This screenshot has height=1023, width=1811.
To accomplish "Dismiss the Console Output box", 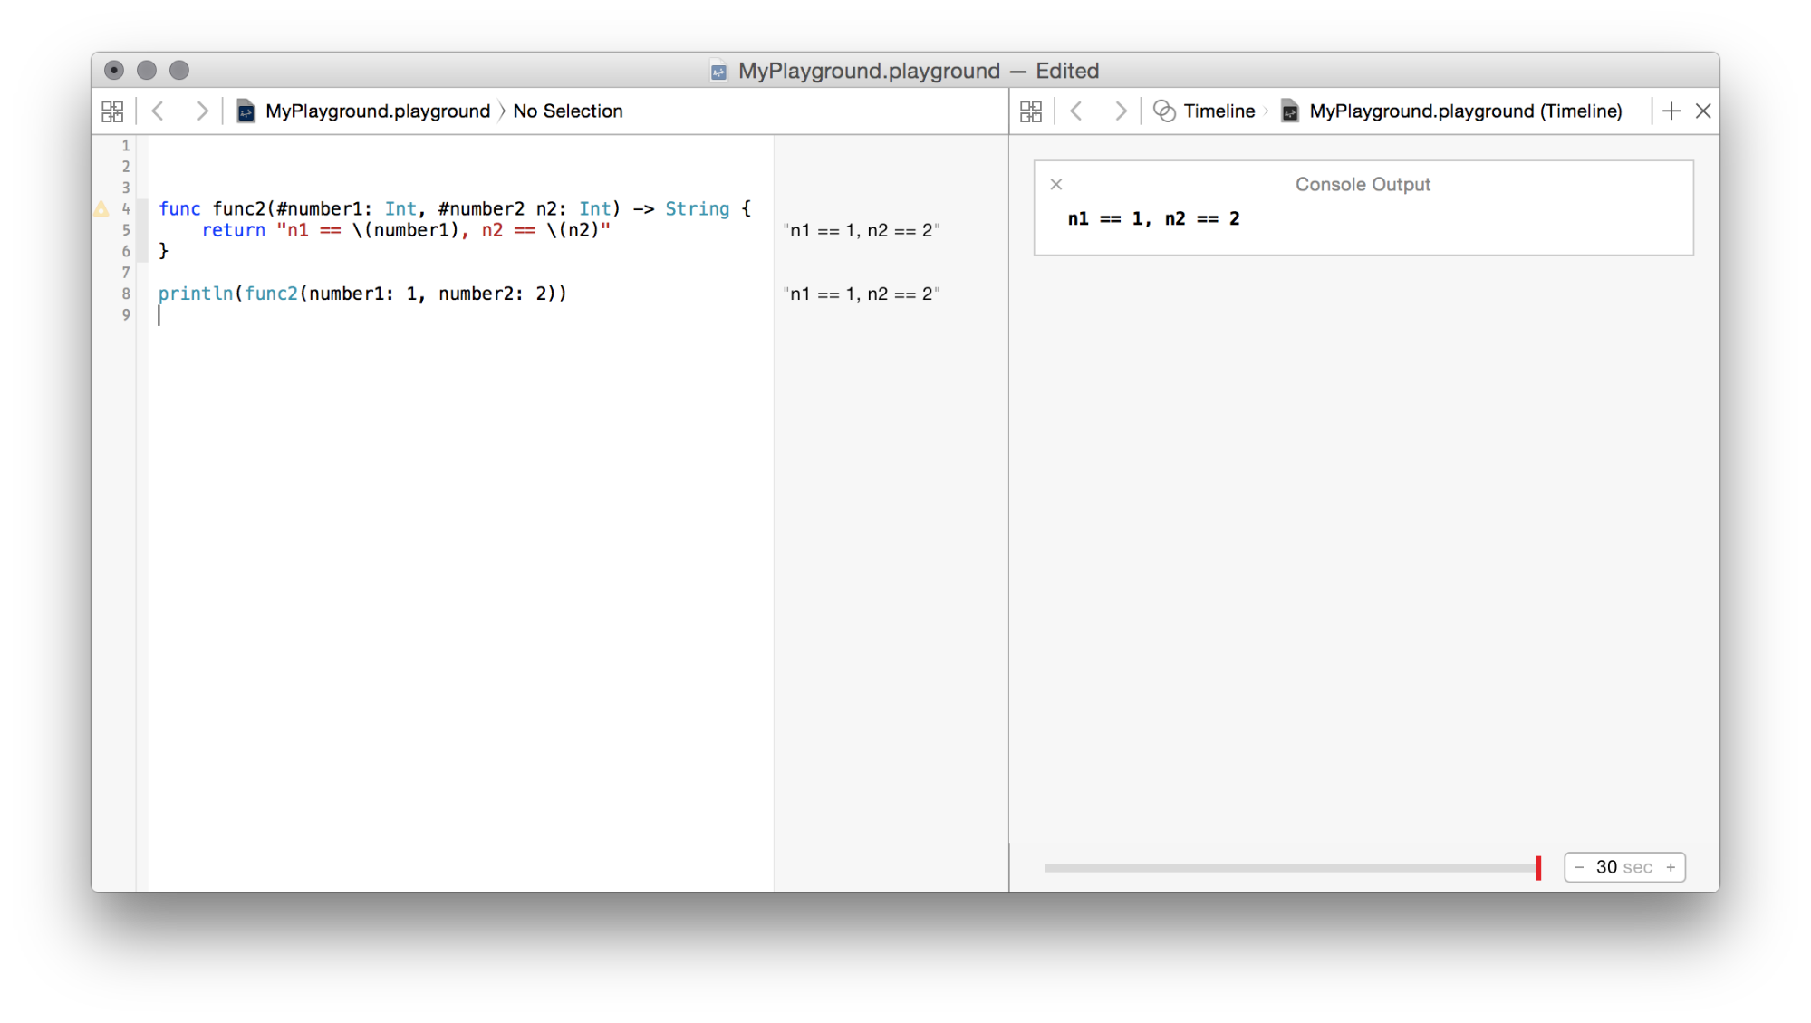I will click(1056, 185).
